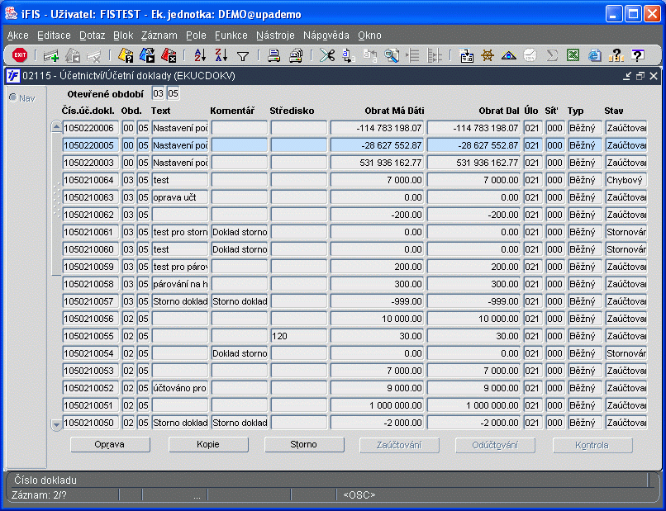Image resolution: width=666 pixels, height=511 pixels.
Task: Click the red cancel query icon
Action: click(169, 55)
